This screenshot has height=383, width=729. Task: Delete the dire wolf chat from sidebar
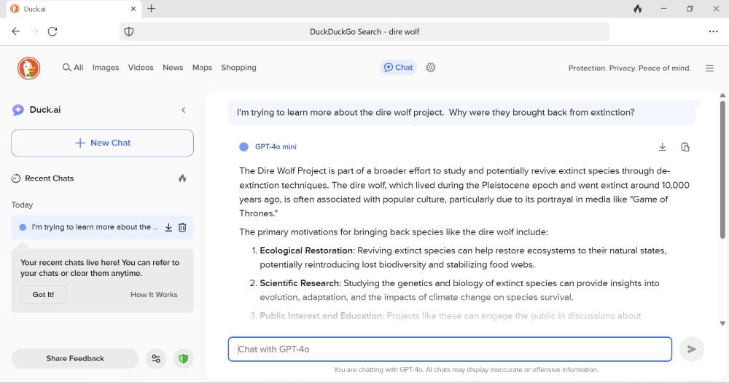[x=182, y=227]
